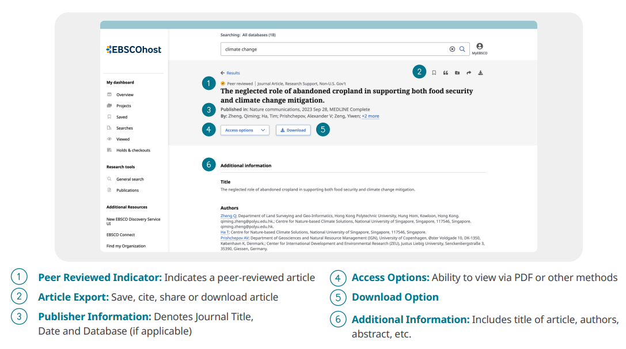The width and height of the screenshot is (626, 349).
Task: Click the EBSCOhost logo
Action: 134,50
